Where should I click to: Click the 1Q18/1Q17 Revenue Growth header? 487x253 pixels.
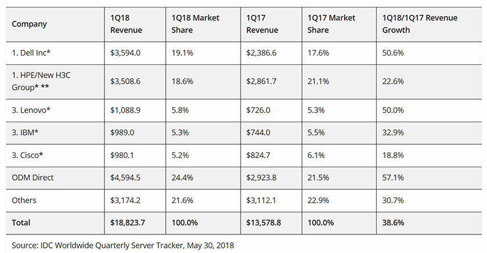tap(420, 24)
